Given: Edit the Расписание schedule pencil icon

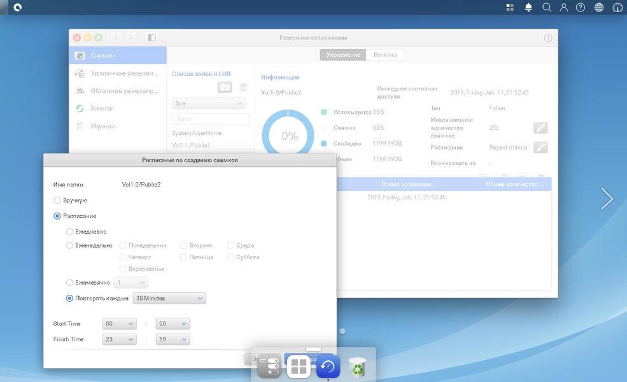Looking at the screenshot, I should coord(540,148).
